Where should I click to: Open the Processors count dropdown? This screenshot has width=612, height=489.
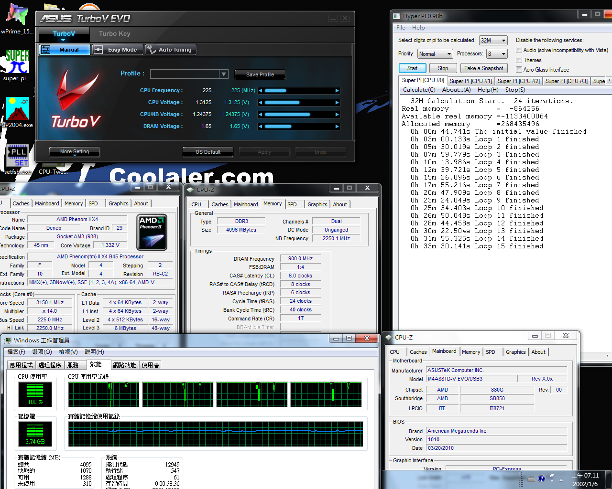[x=497, y=54]
